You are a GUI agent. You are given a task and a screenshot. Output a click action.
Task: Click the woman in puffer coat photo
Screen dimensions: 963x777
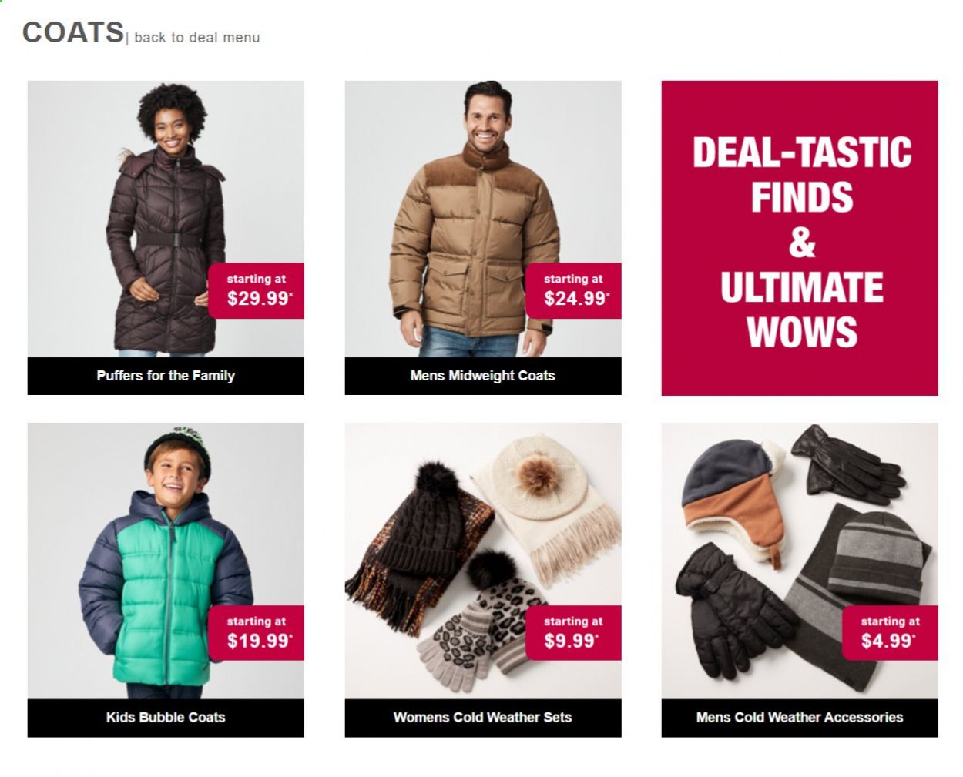pyautogui.click(x=166, y=219)
